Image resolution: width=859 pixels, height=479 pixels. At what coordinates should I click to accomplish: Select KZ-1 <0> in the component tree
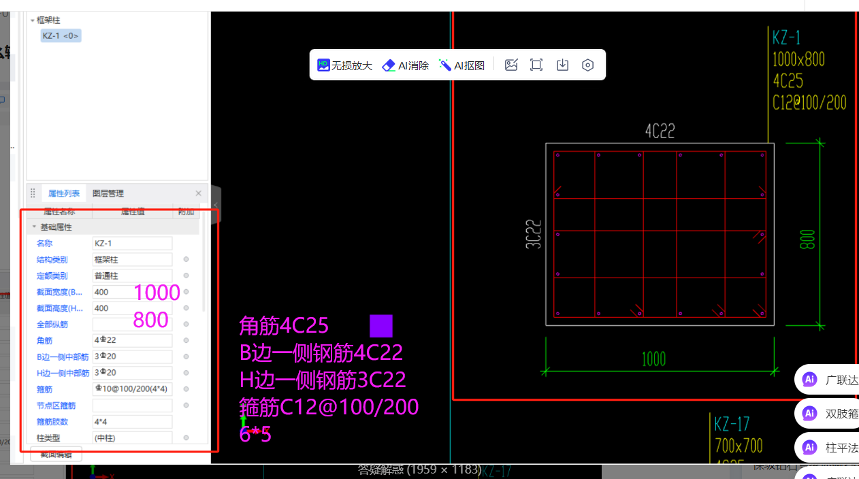point(61,35)
